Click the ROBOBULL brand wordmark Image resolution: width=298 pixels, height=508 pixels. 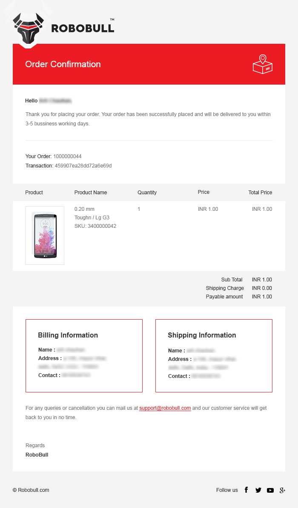(83, 28)
